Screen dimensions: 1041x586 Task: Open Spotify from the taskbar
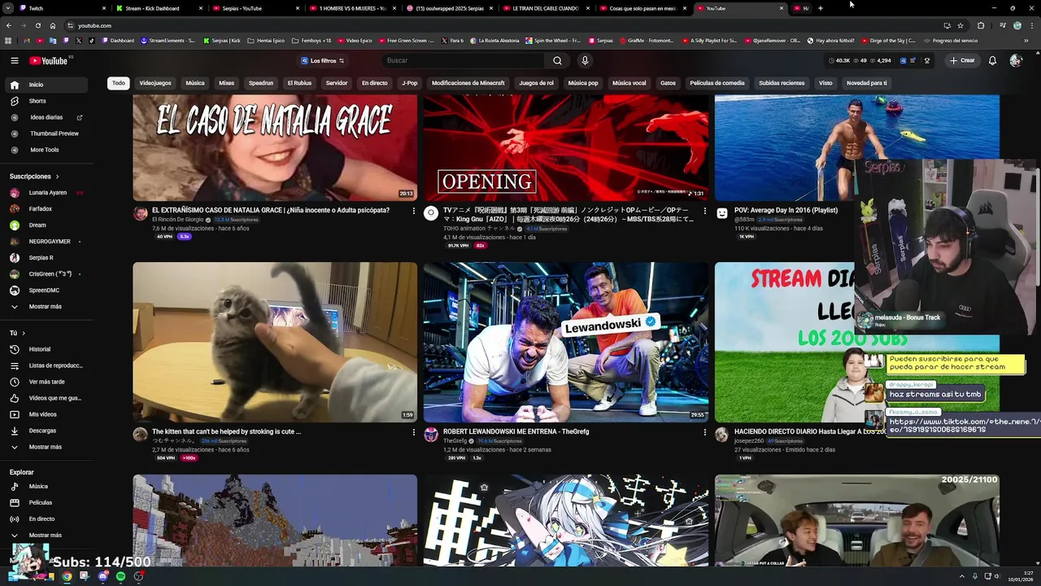(120, 576)
